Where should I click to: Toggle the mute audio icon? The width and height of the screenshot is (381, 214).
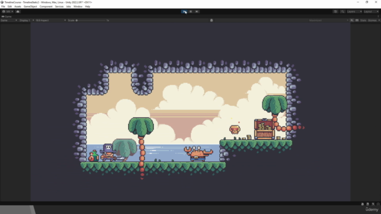(352, 20)
